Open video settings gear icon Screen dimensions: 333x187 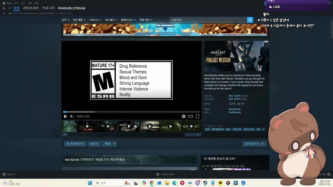(x=184, y=116)
